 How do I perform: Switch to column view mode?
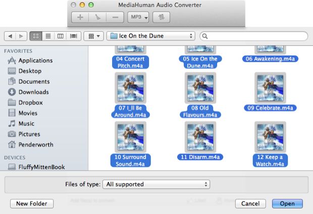[x=61, y=36]
